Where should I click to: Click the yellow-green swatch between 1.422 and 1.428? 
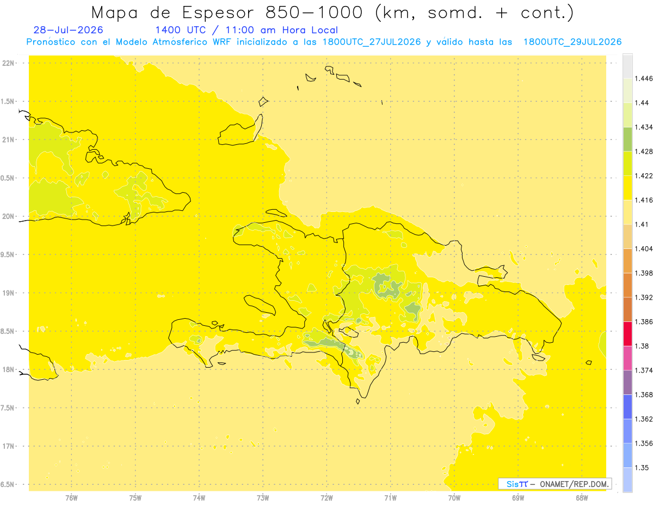627,163
